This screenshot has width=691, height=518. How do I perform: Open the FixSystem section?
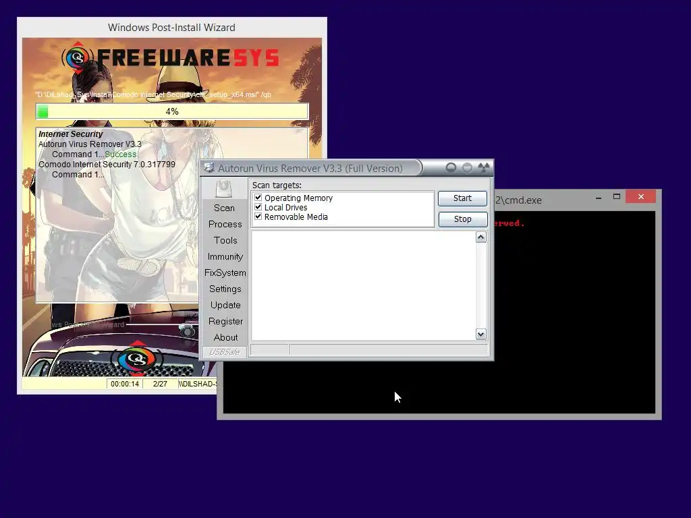point(225,272)
